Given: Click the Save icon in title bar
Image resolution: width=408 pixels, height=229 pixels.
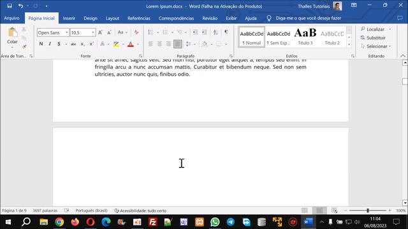Looking at the screenshot, I should point(10,6).
